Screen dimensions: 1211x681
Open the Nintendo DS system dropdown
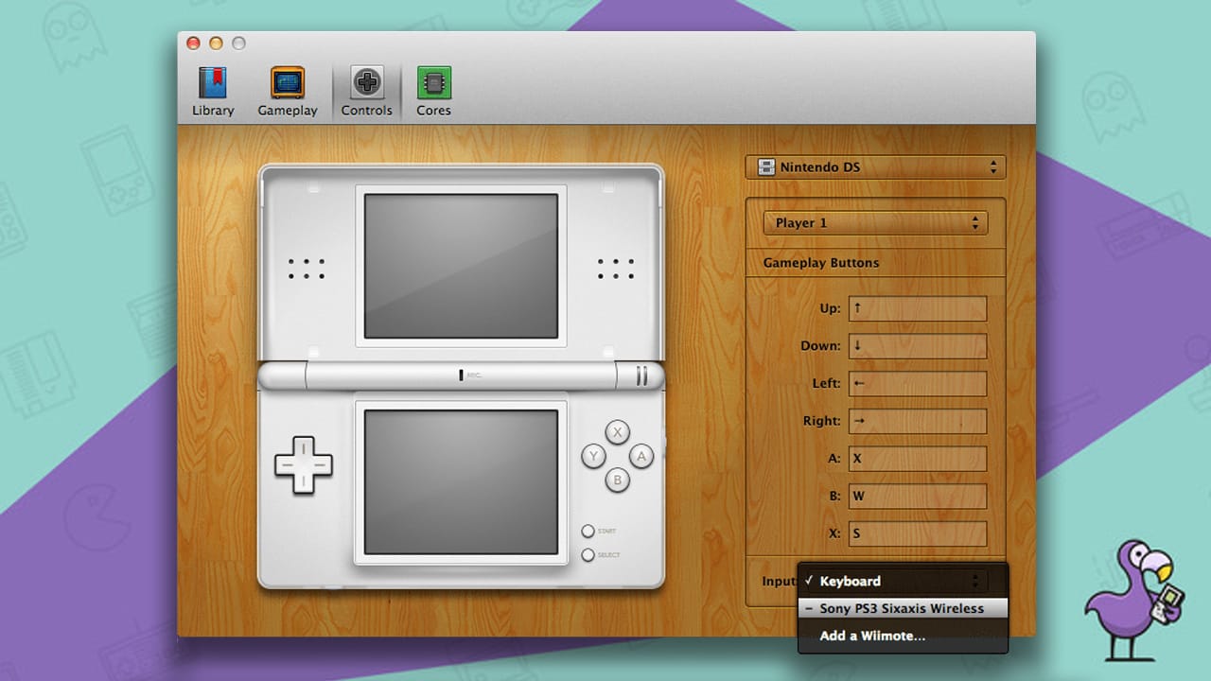[876, 167]
